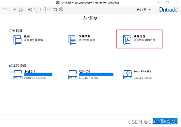Check the 文件资料 checkbox
181x127 pixels.
(66, 37)
